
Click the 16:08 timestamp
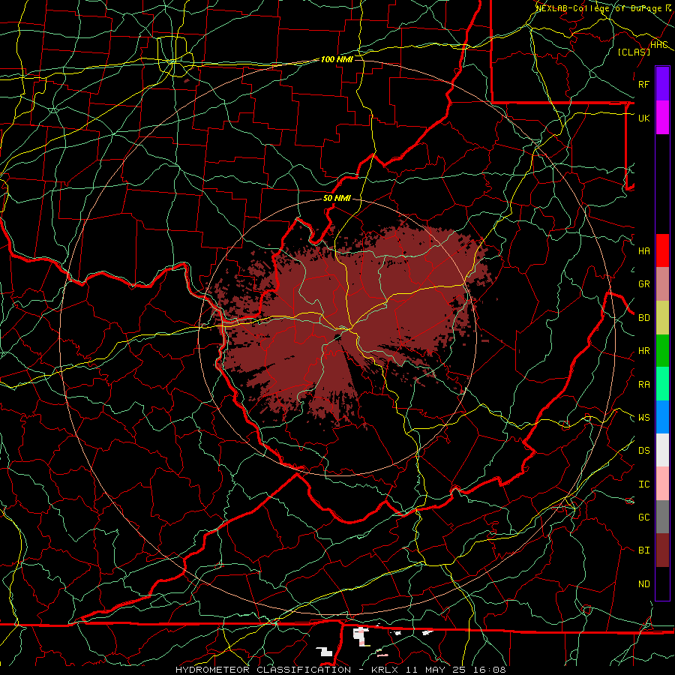pyautogui.click(x=491, y=670)
